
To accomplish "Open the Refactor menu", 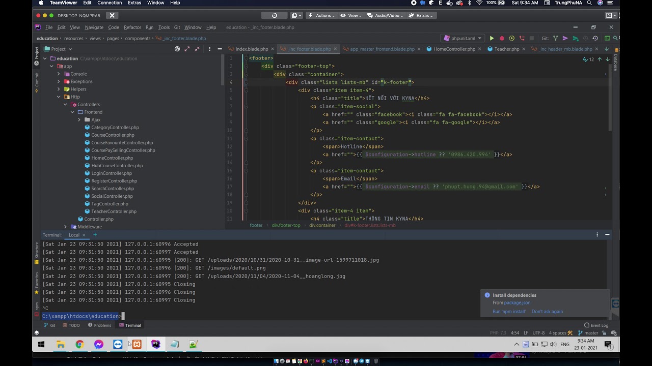I will [132, 27].
